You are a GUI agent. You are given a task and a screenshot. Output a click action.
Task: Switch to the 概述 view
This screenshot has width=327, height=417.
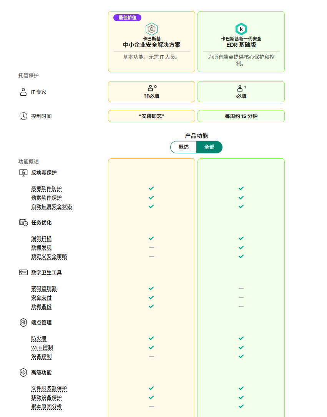pyautogui.click(x=184, y=147)
